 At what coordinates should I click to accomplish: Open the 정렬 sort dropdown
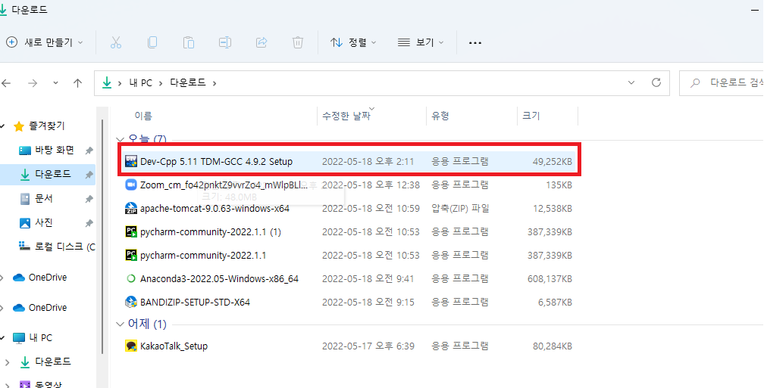pos(353,43)
